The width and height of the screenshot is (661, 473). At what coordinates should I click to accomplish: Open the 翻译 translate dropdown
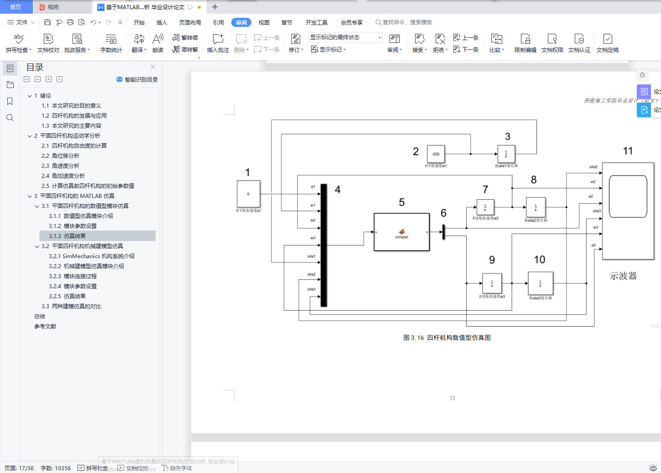pos(139,43)
